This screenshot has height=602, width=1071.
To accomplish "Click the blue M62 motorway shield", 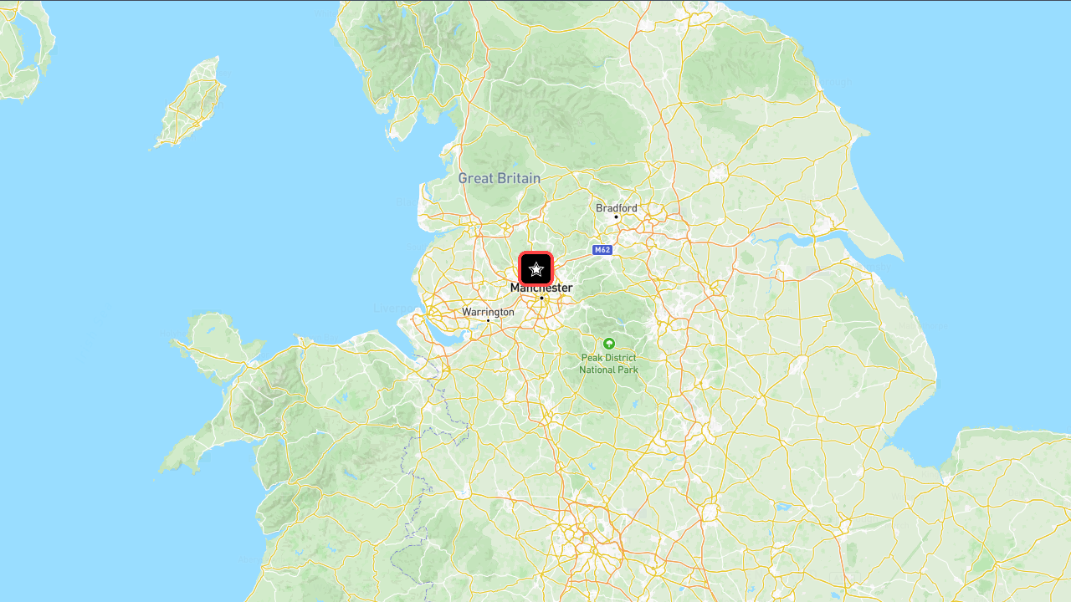I will 602,250.
